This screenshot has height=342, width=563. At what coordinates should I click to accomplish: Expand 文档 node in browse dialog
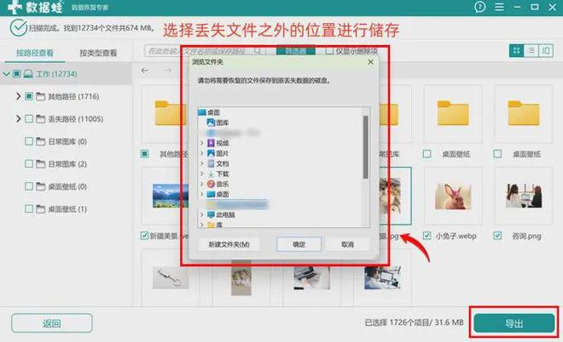[202, 163]
